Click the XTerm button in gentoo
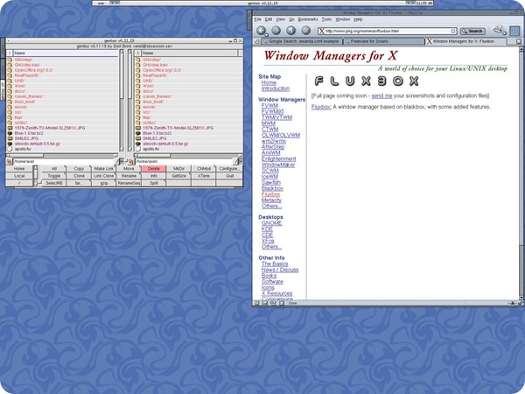Viewport: 525px width, 394px height. click(x=204, y=176)
